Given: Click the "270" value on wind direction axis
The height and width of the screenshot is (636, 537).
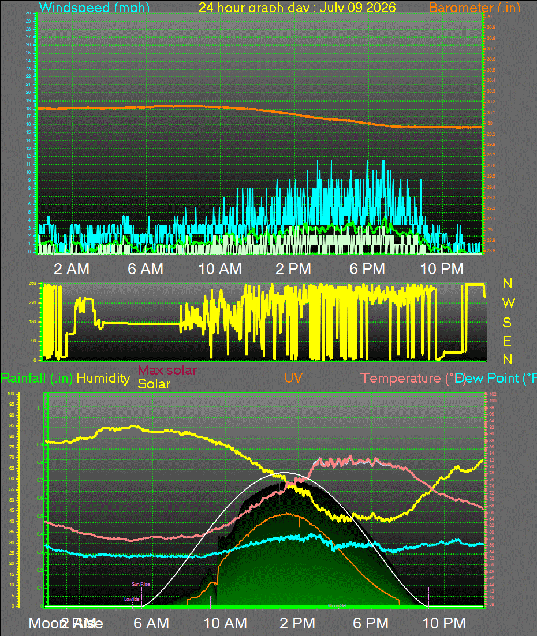Looking at the screenshot, I should 32,302.
